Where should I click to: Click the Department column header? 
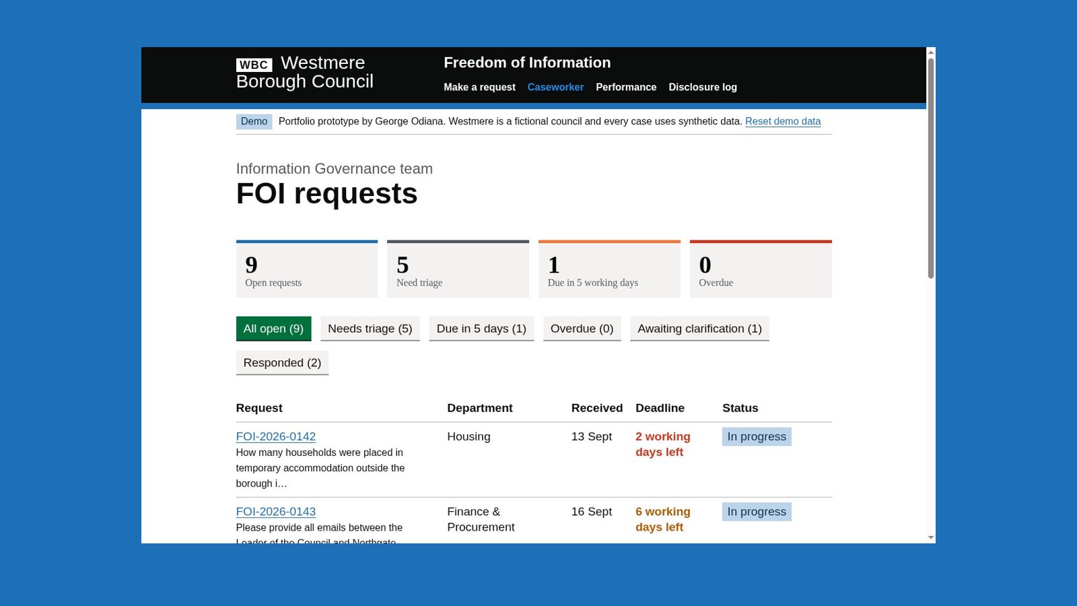point(480,408)
